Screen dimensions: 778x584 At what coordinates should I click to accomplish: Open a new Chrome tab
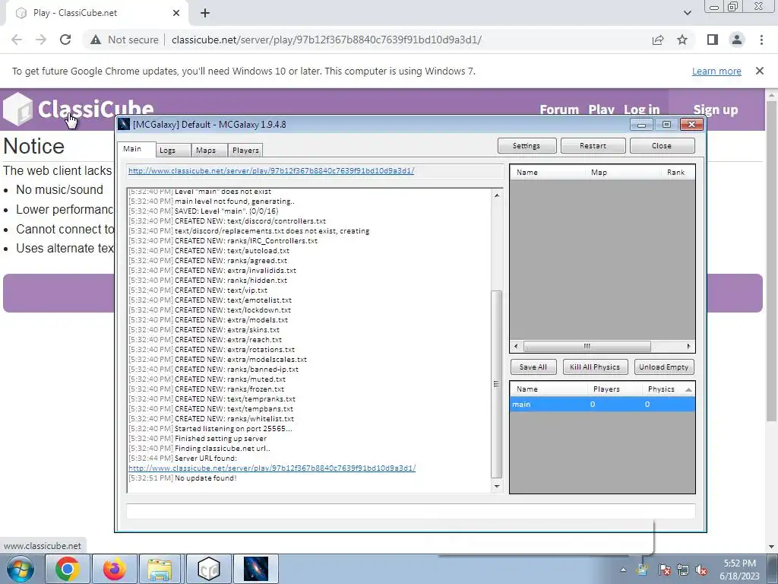click(x=205, y=14)
